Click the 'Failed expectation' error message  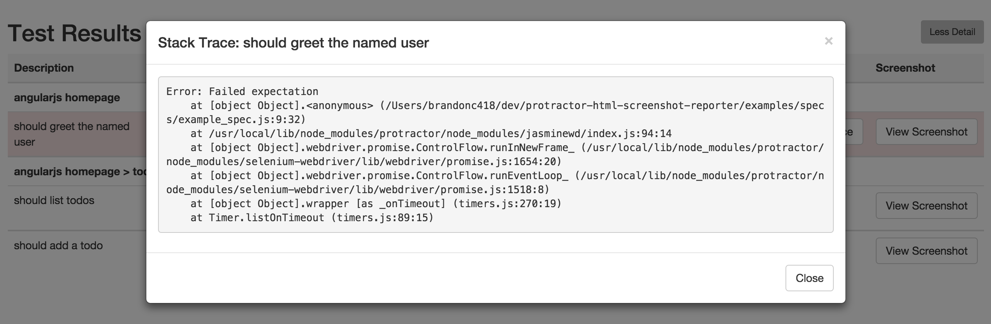coord(241,92)
